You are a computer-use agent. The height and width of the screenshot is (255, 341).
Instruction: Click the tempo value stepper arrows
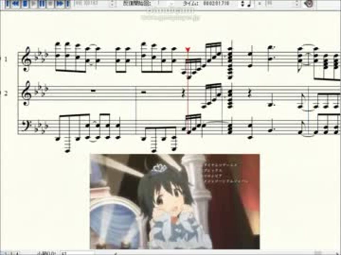[297, 4]
